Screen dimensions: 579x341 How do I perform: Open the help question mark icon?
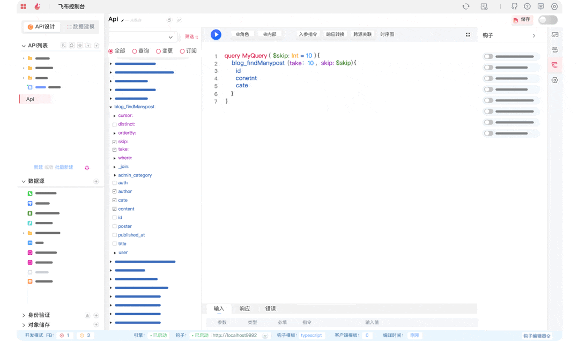tap(528, 6)
